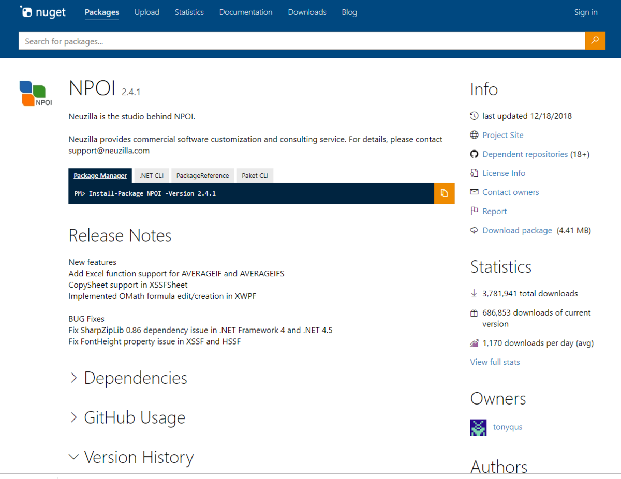Switch to the PackageReference tab
621x479 pixels.
point(202,176)
